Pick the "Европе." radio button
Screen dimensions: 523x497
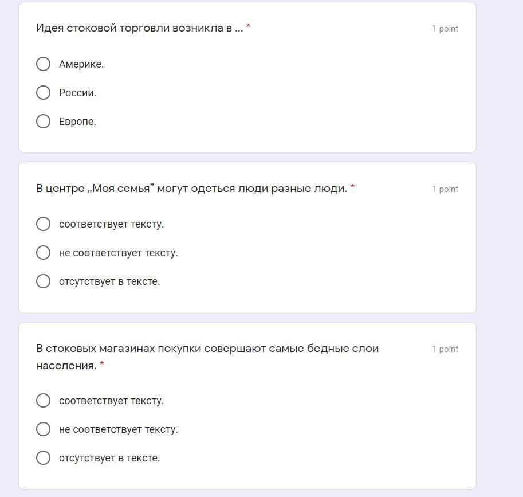43,121
